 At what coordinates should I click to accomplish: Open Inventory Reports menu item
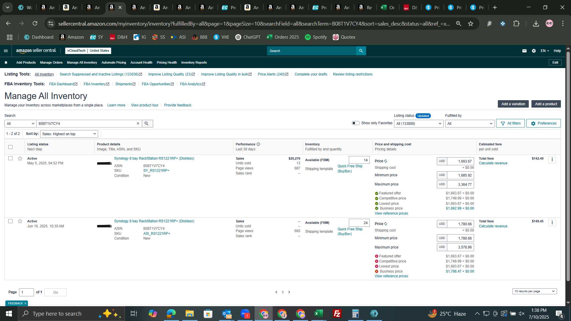(194, 63)
